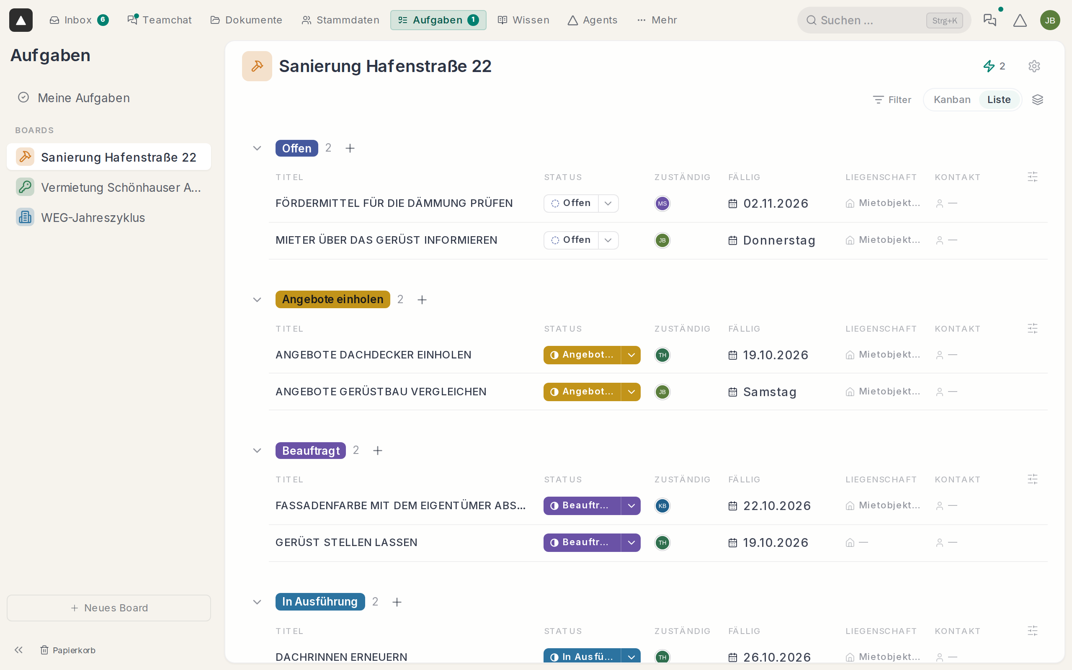Collapse the sidebar with double chevron
This screenshot has width=1072, height=670.
click(x=18, y=650)
